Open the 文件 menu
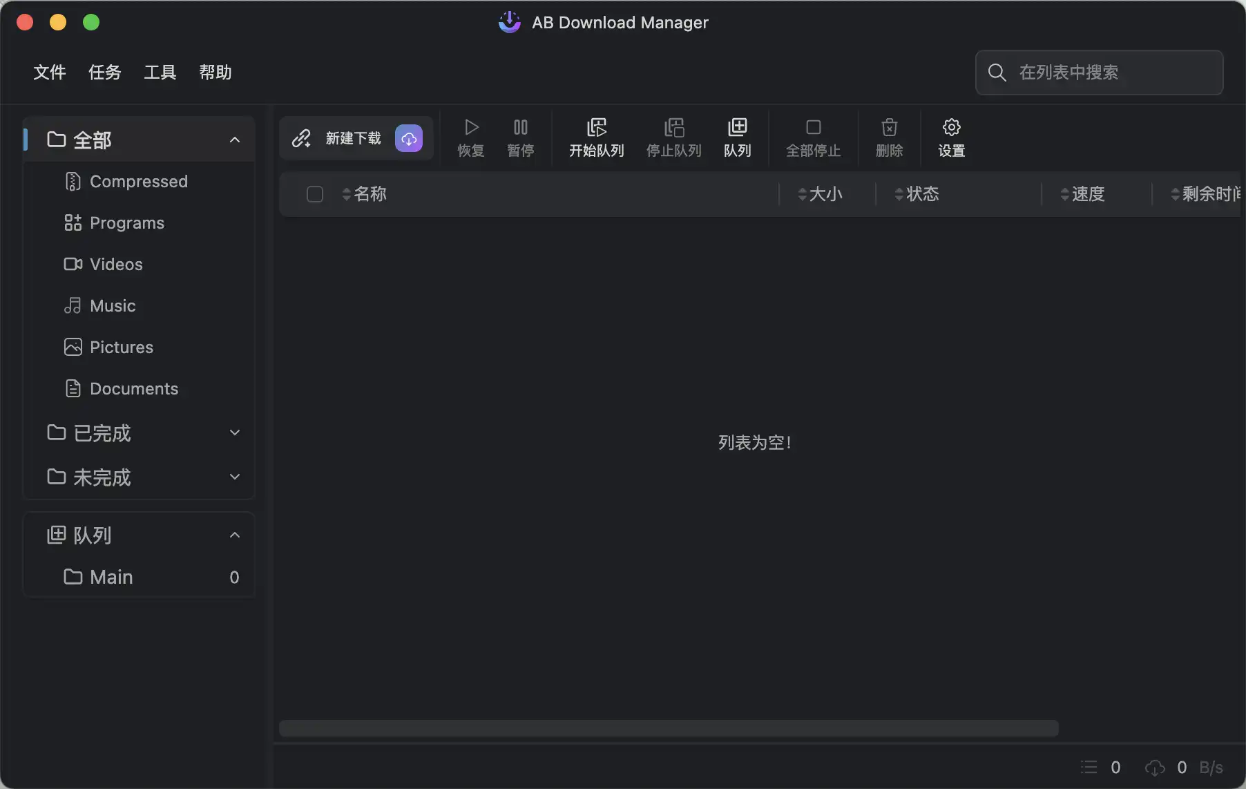 tap(50, 72)
